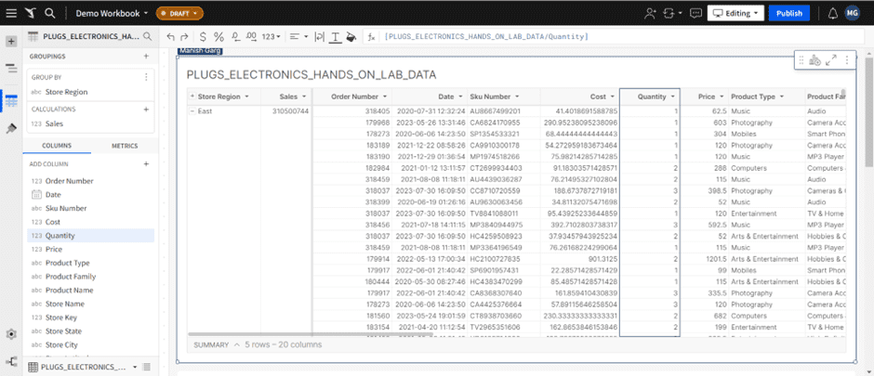Collapse the East store region group
This screenshot has width=874, height=376.
tap(192, 110)
